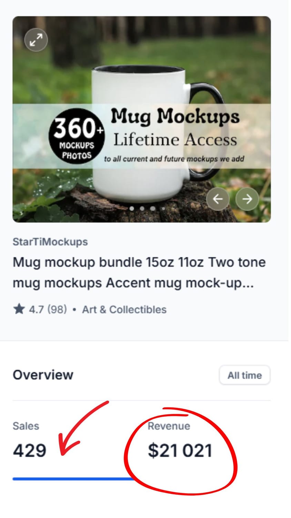291x518 pixels.
Task: Click the 429 sales figure
Action: 30,451
